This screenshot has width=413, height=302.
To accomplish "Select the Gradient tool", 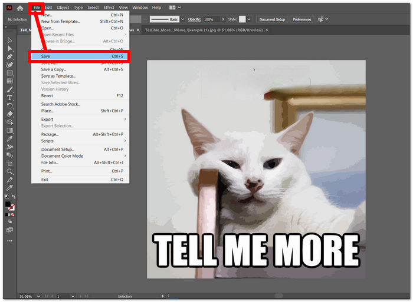I will point(10,130).
